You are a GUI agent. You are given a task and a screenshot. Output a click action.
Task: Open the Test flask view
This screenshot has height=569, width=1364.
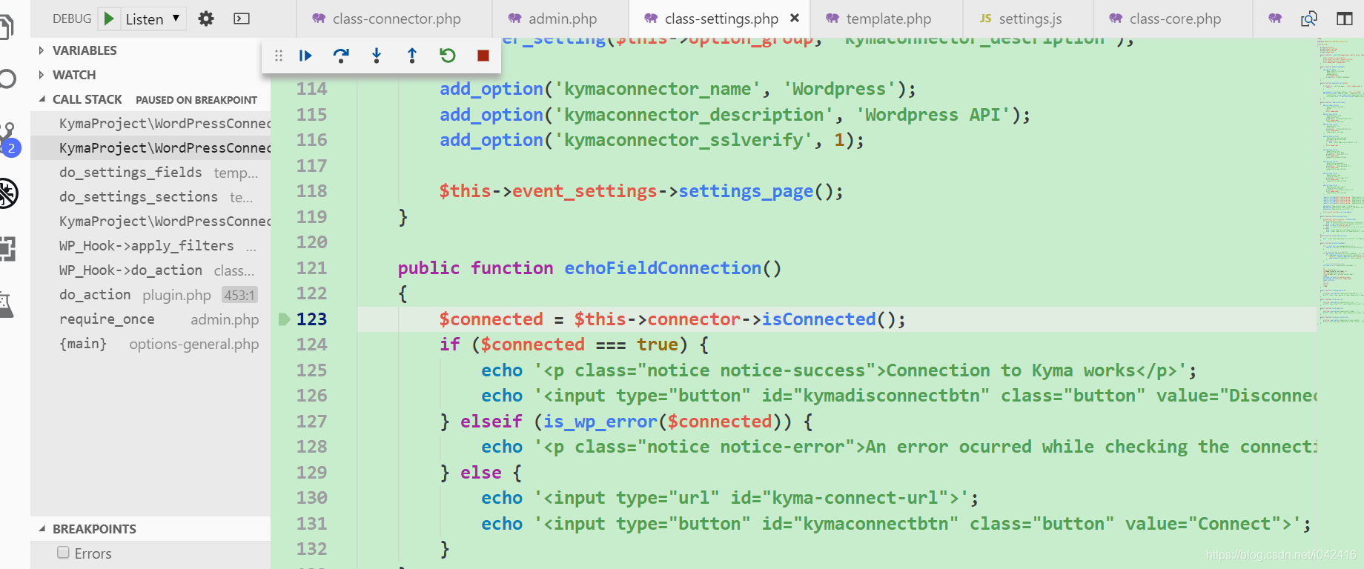click(x=7, y=304)
